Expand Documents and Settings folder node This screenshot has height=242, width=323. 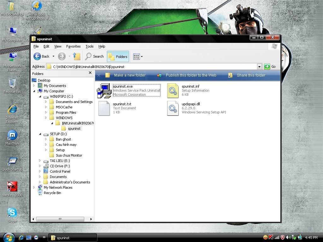pyautogui.click(x=46, y=102)
